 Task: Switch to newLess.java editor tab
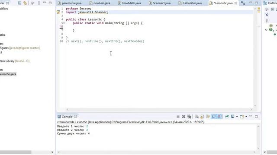100,3
